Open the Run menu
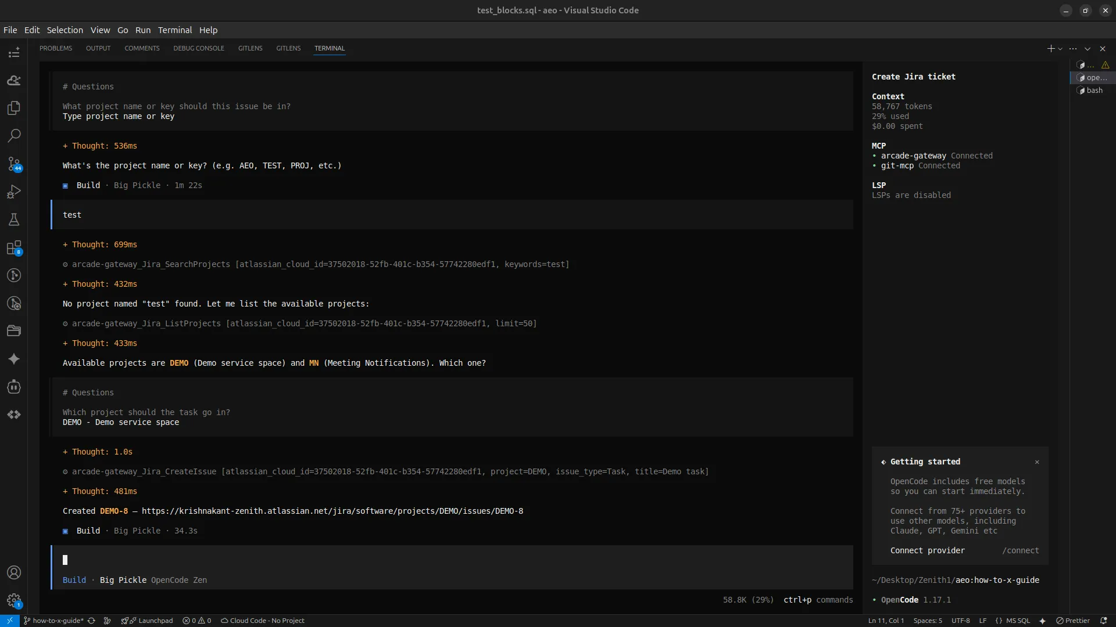The width and height of the screenshot is (1116, 627). point(143,30)
